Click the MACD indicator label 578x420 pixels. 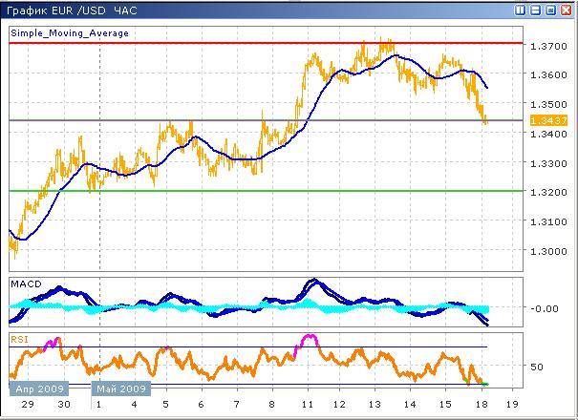[x=25, y=284]
